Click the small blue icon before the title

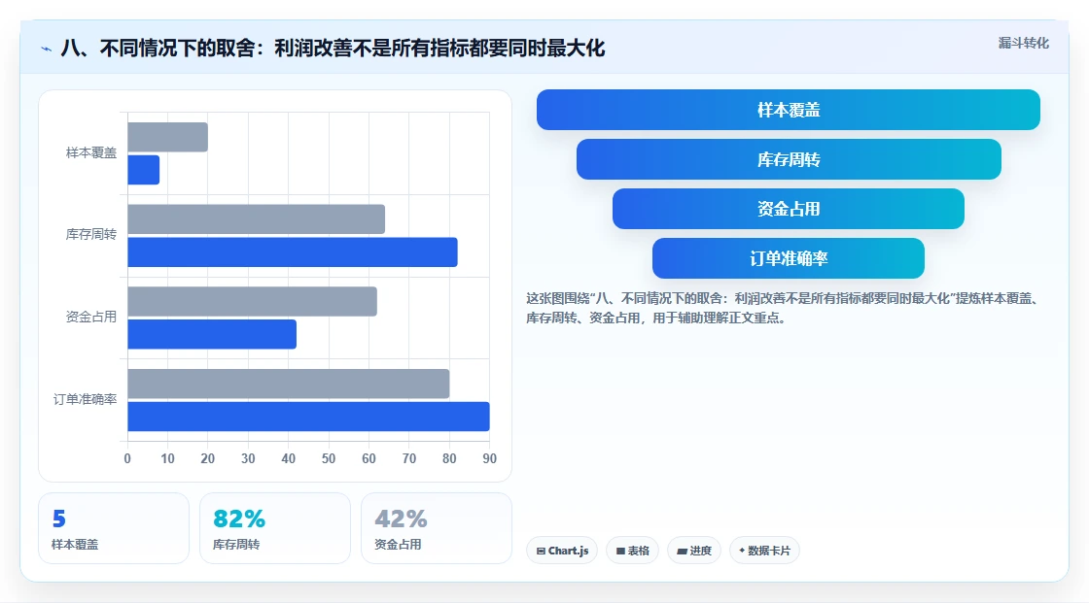coord(47,49)
